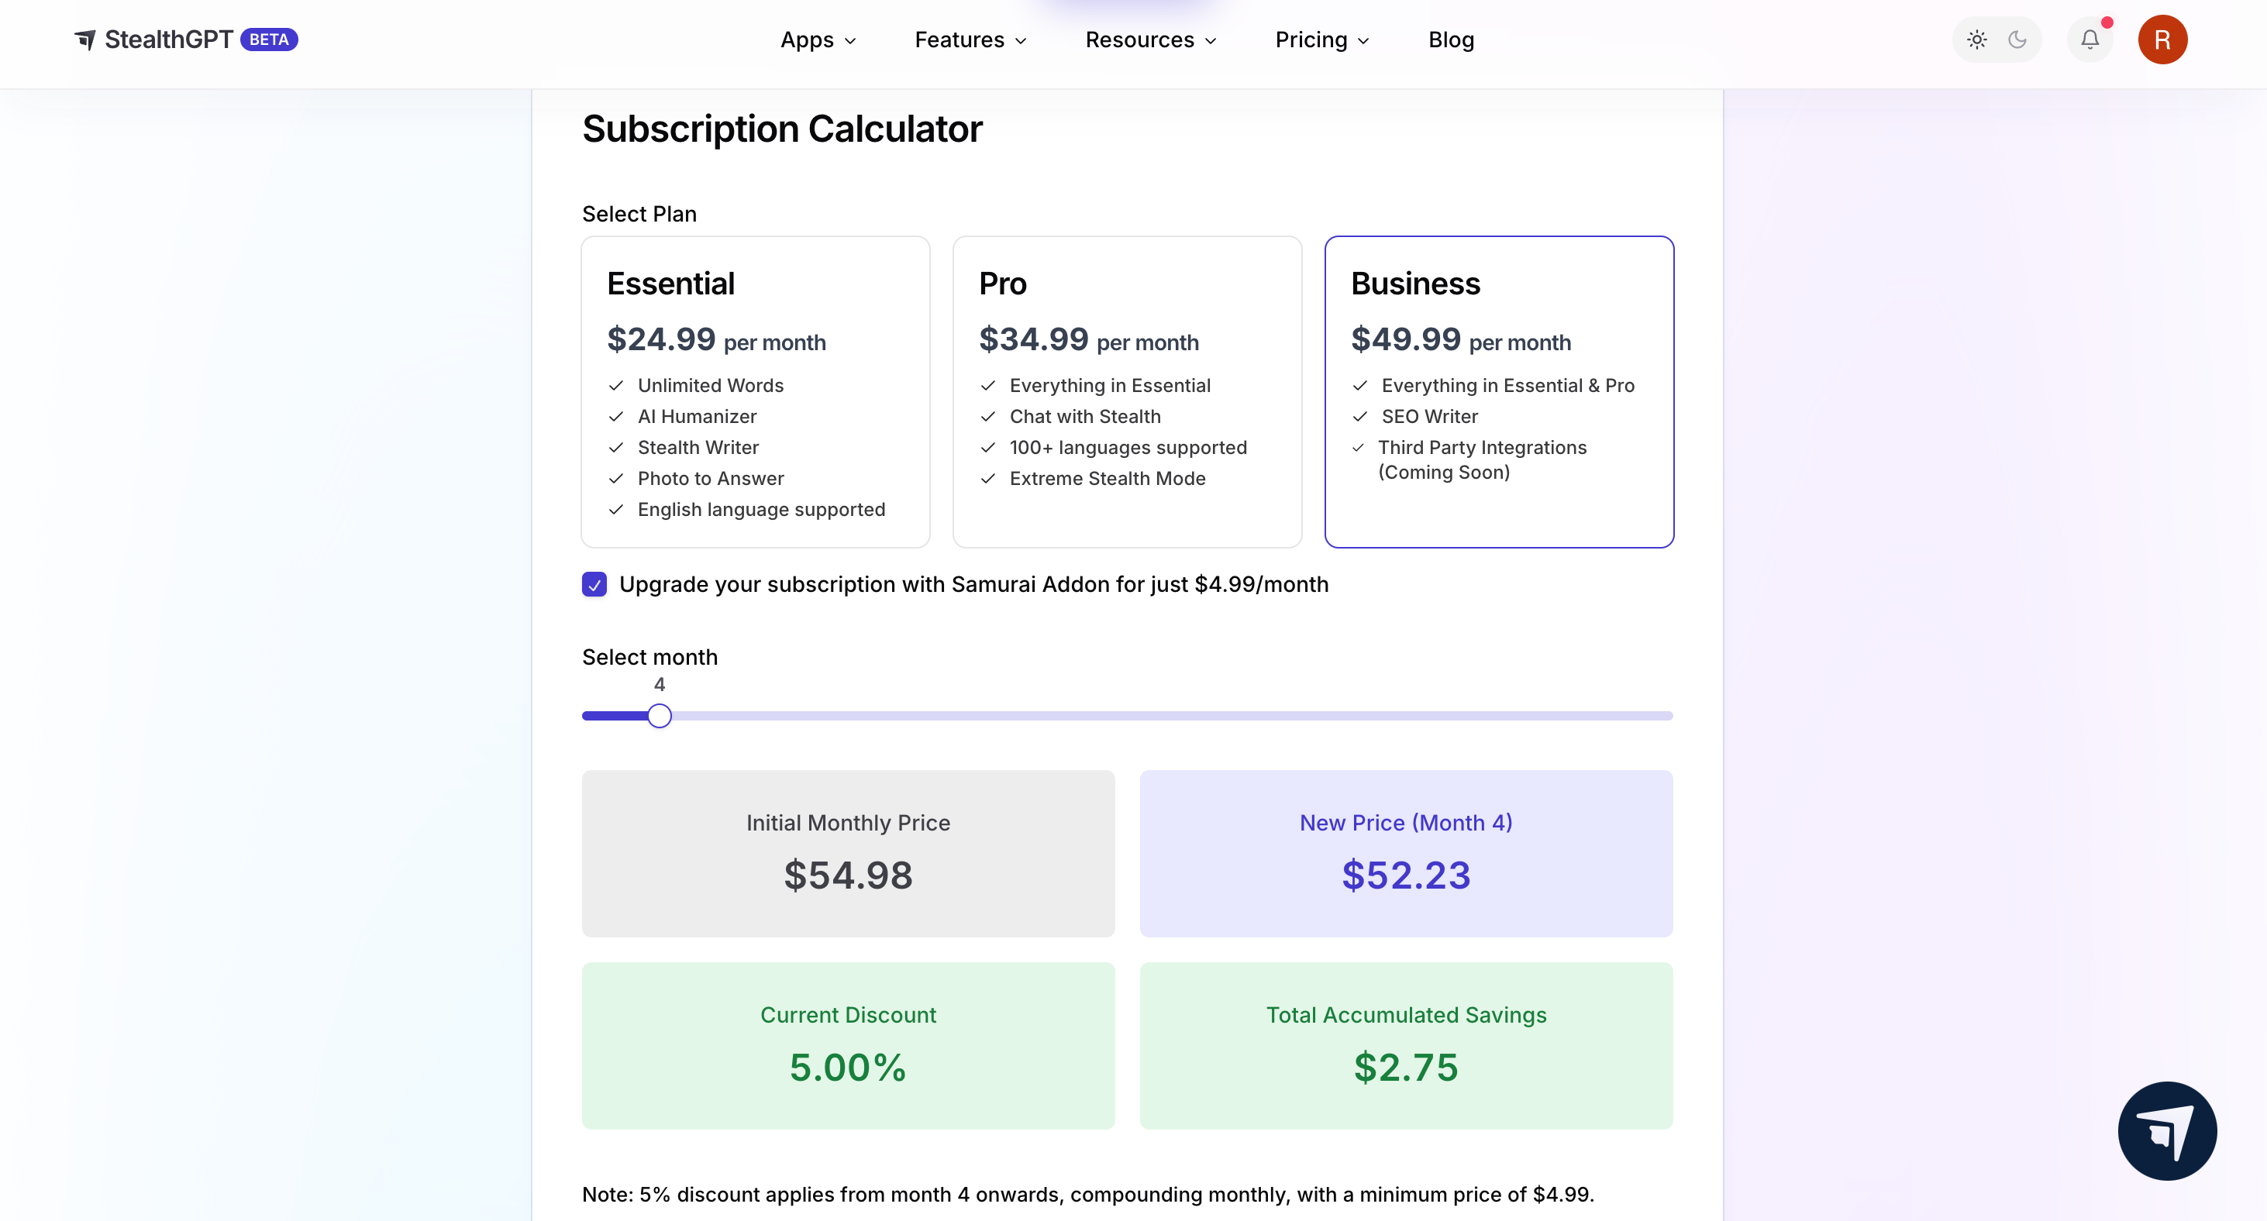Image resolution: width=2267 pixels, height=1221 pixels.
Task: Expand the Resources dropdown menu
Action: point(1150,40)
